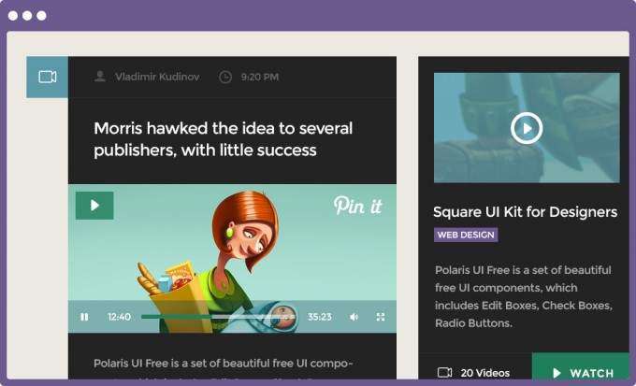Image resolution: width=636 pixels, height=386 pixels.
Task: Click the third white window control dot
Action: click(x=41, y=15)
